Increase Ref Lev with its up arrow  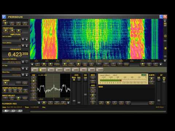point(27,39)
